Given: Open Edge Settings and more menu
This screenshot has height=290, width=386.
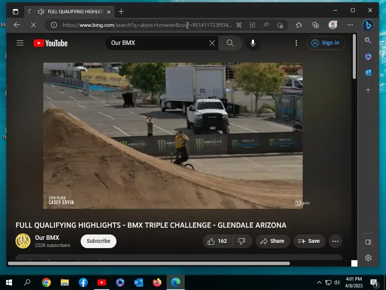Looking at the screenshot, I should [350, 25].
